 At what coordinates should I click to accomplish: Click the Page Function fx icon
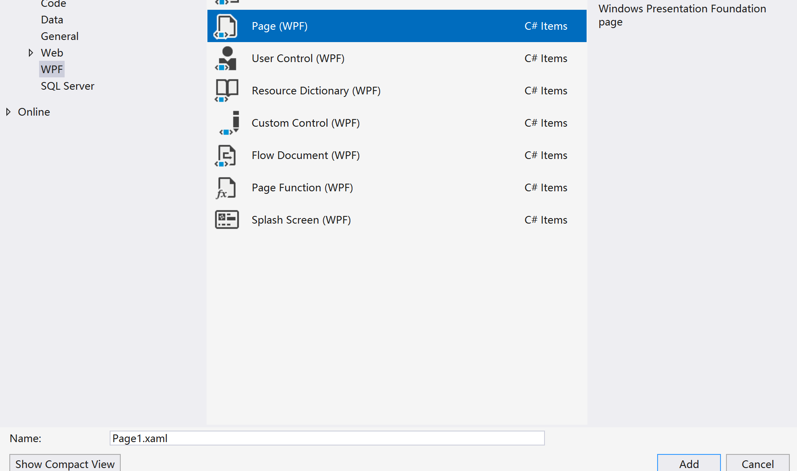point(226,188)
